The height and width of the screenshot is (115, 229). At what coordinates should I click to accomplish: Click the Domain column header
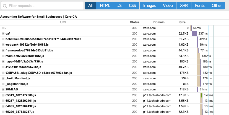click(x=159, y=22)
